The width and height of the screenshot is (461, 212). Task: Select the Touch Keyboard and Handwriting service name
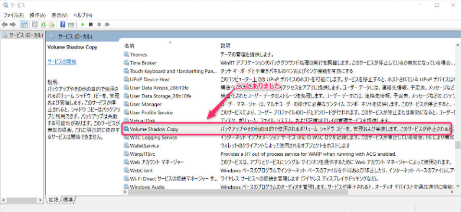173,71
